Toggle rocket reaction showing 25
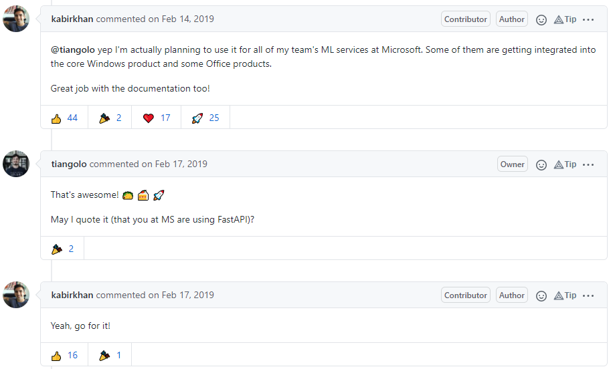This screenshot has width=613, height=369. point(205,118)
